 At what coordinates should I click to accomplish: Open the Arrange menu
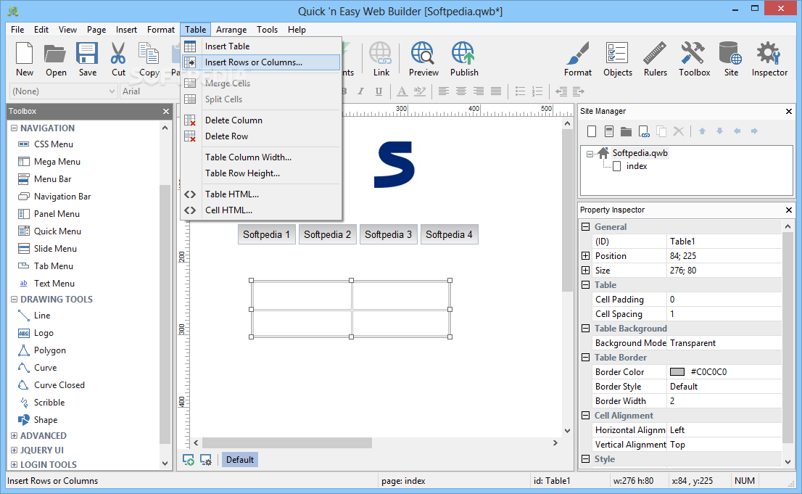pyautogui.click(x=231, y=30)
